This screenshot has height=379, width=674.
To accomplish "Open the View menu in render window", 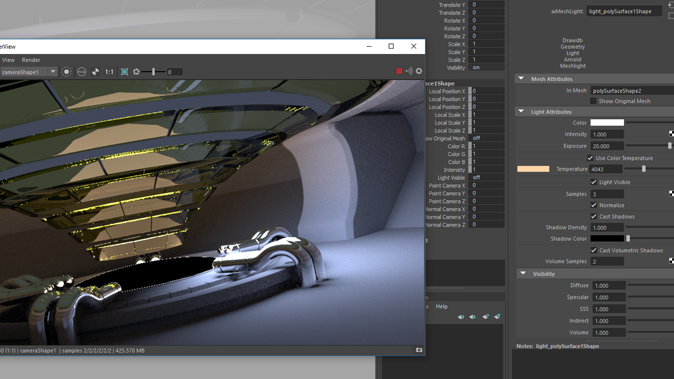I will [8, 60].
